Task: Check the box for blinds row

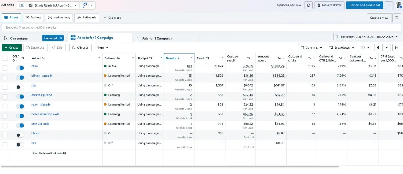Action: pos(5,135)
